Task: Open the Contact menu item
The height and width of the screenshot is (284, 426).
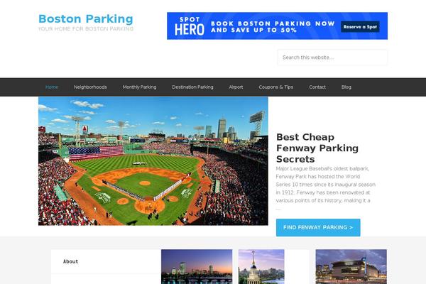Action: point(317,87)
